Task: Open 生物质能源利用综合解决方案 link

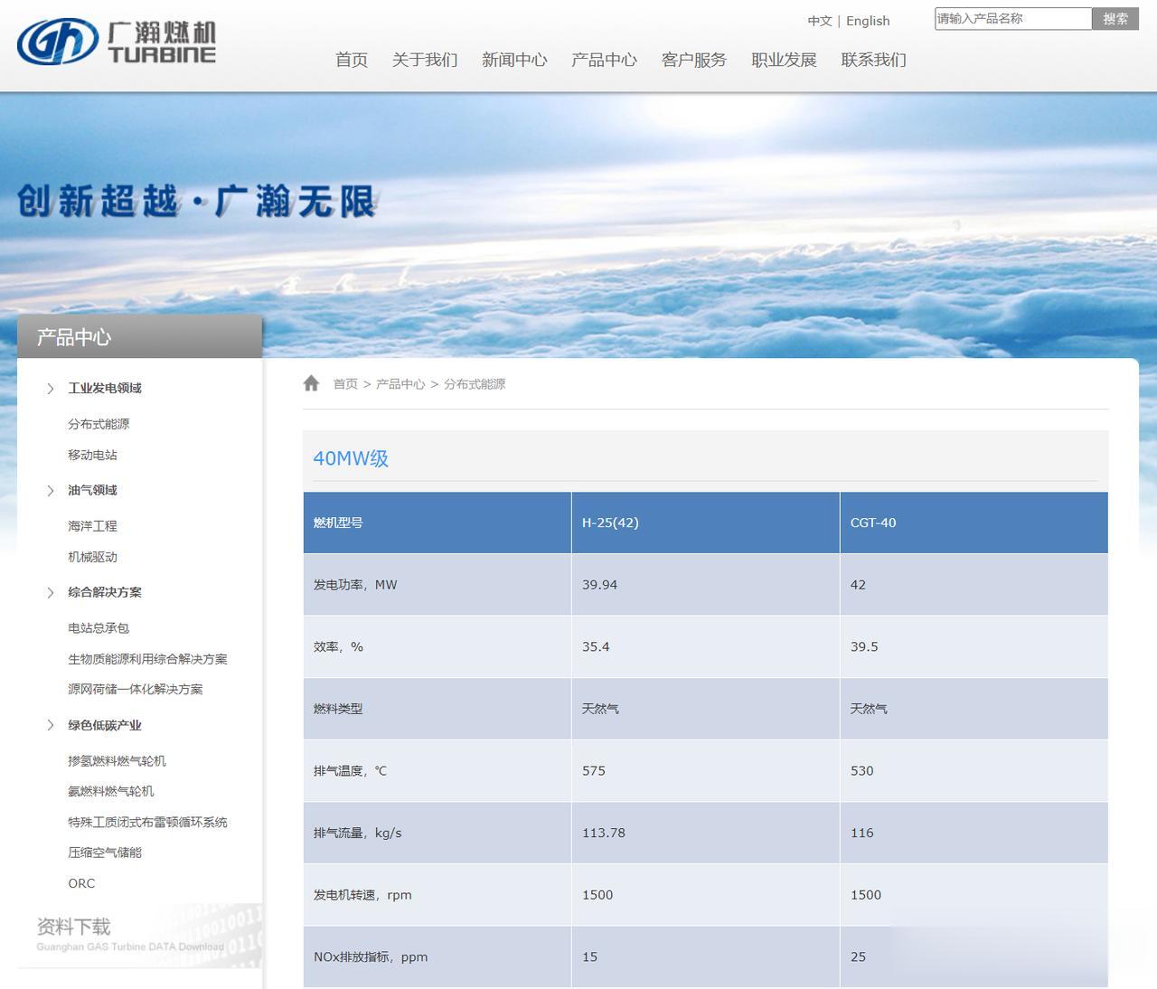Action: point(147,659)
